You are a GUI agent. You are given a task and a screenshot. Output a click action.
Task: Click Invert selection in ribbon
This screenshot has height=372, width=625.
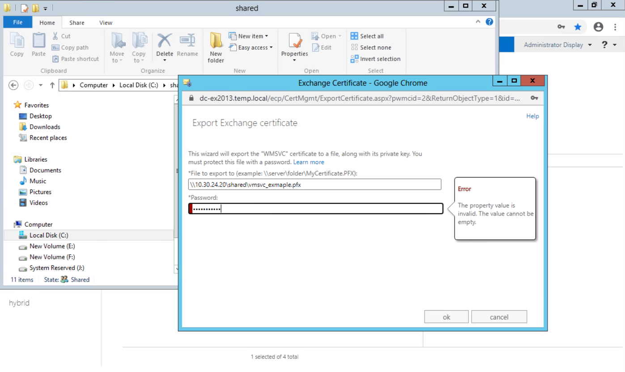(x=375, y=59)
